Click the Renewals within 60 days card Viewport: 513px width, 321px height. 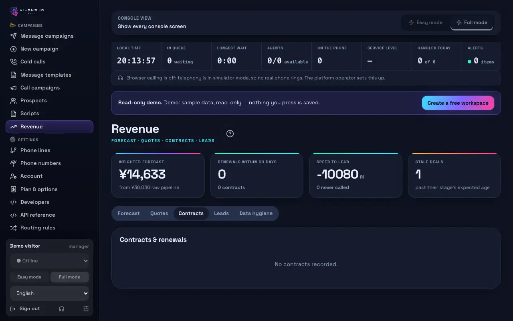click(257, 175)
